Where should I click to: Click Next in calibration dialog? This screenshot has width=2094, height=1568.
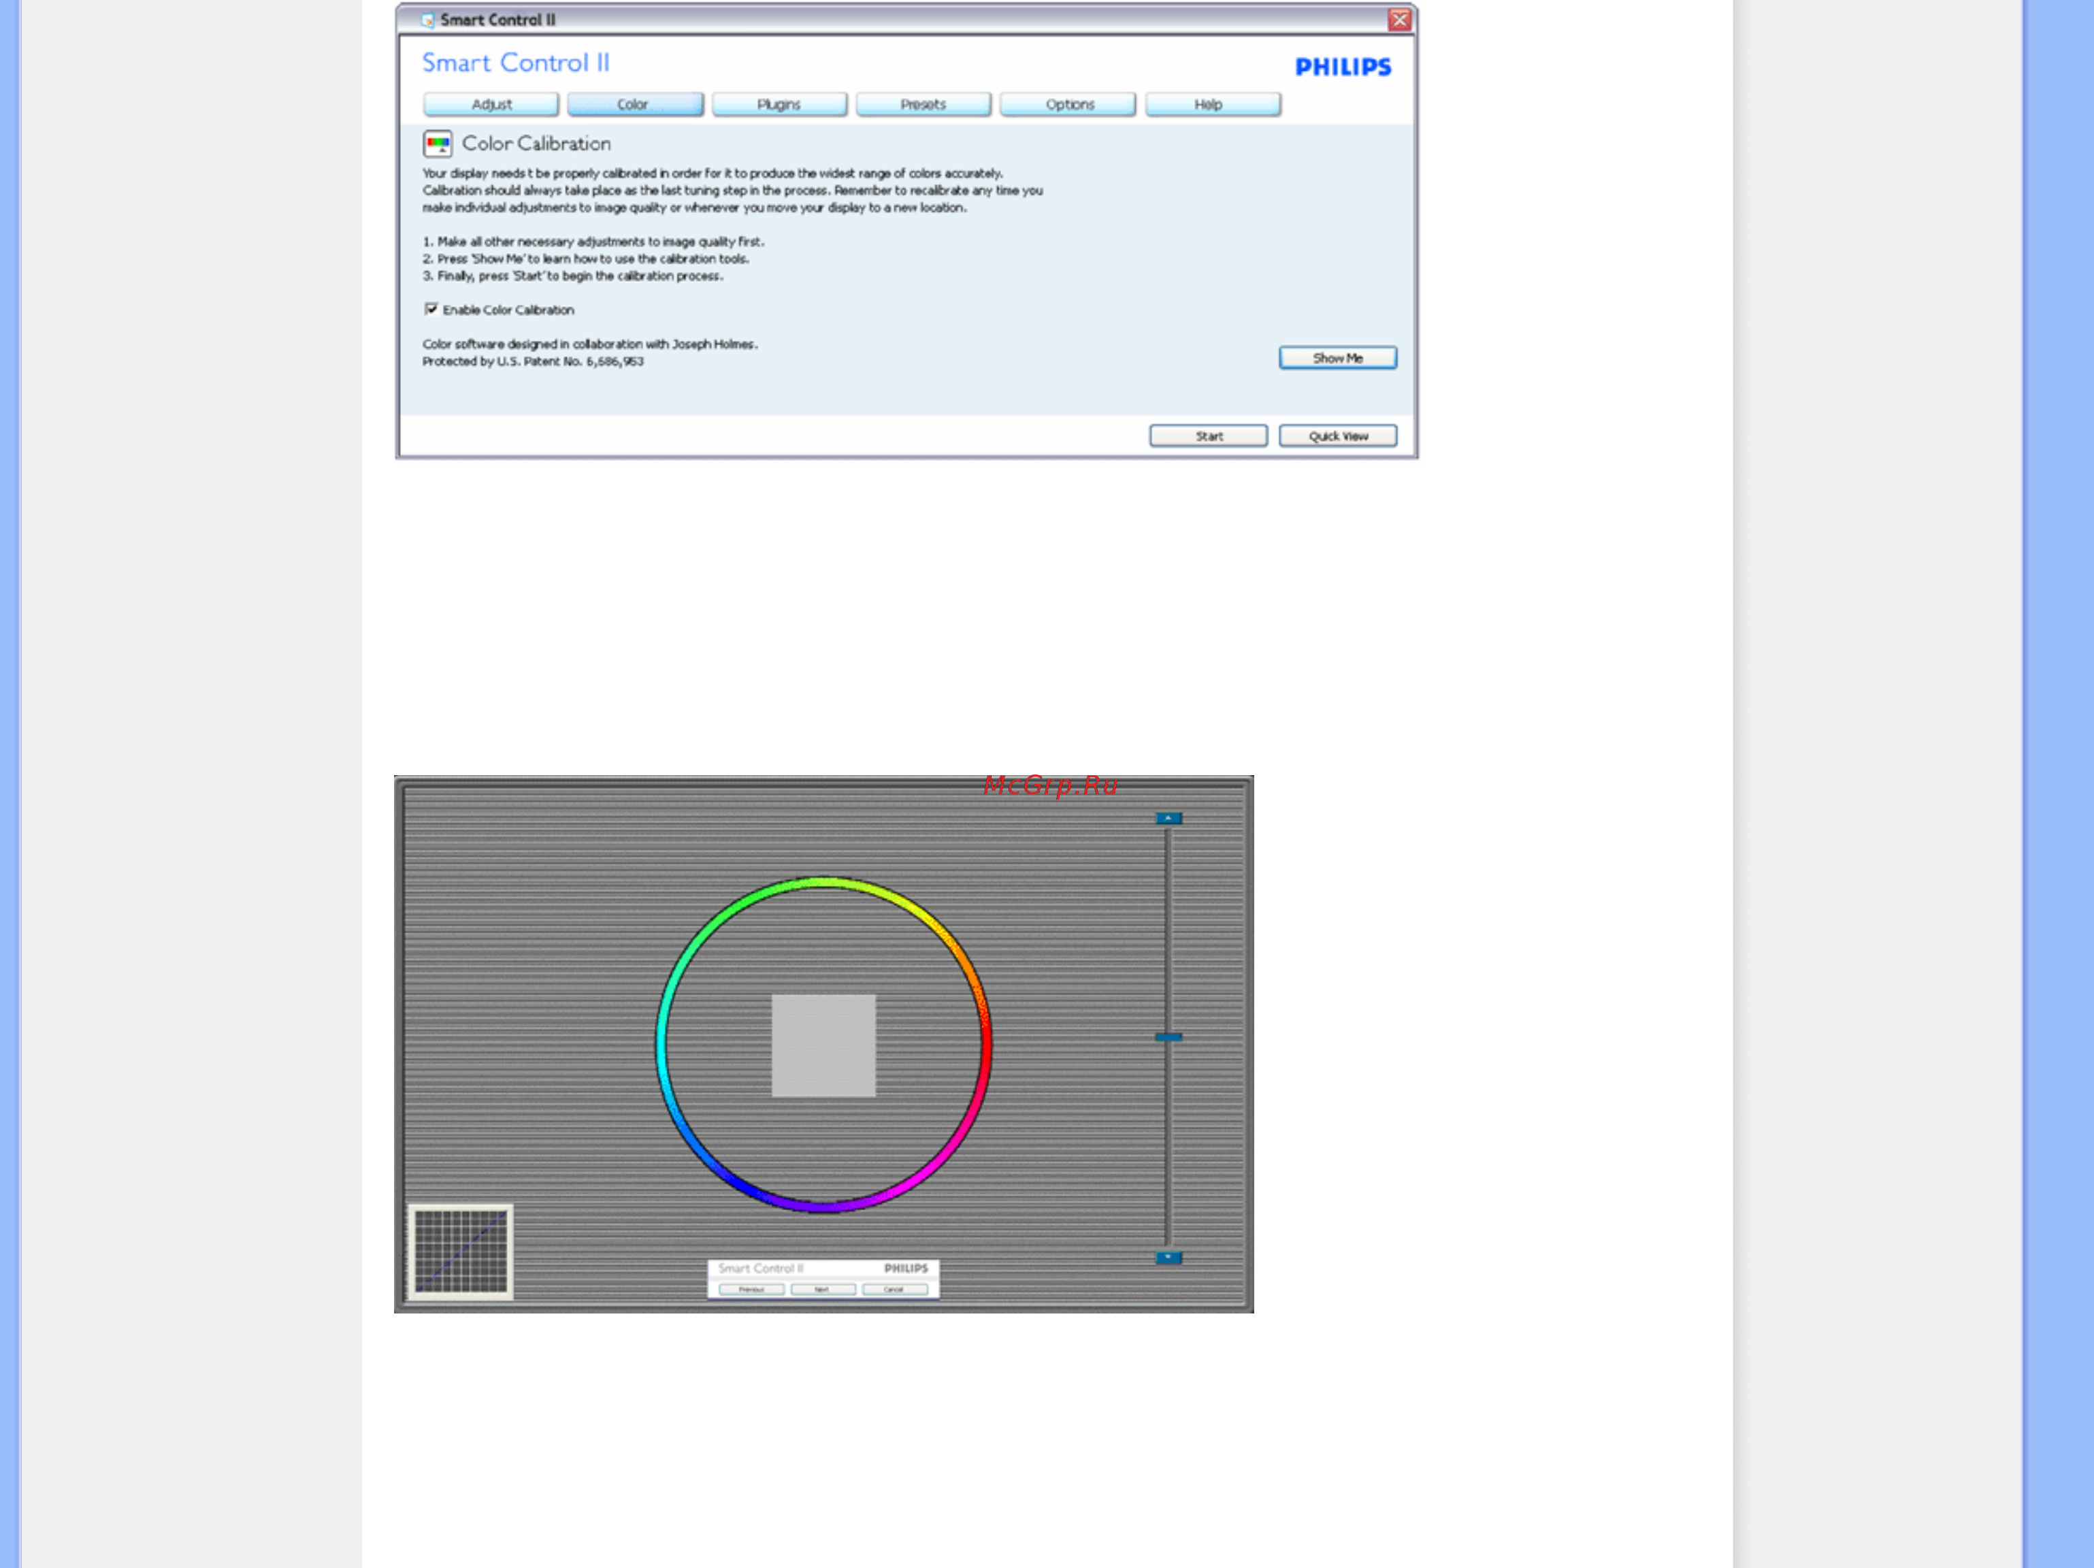(821, 1289)
